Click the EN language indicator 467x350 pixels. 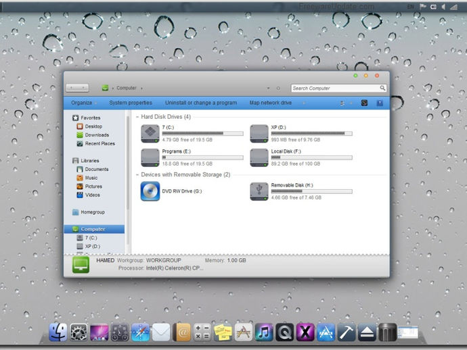[x=410, y=7]
